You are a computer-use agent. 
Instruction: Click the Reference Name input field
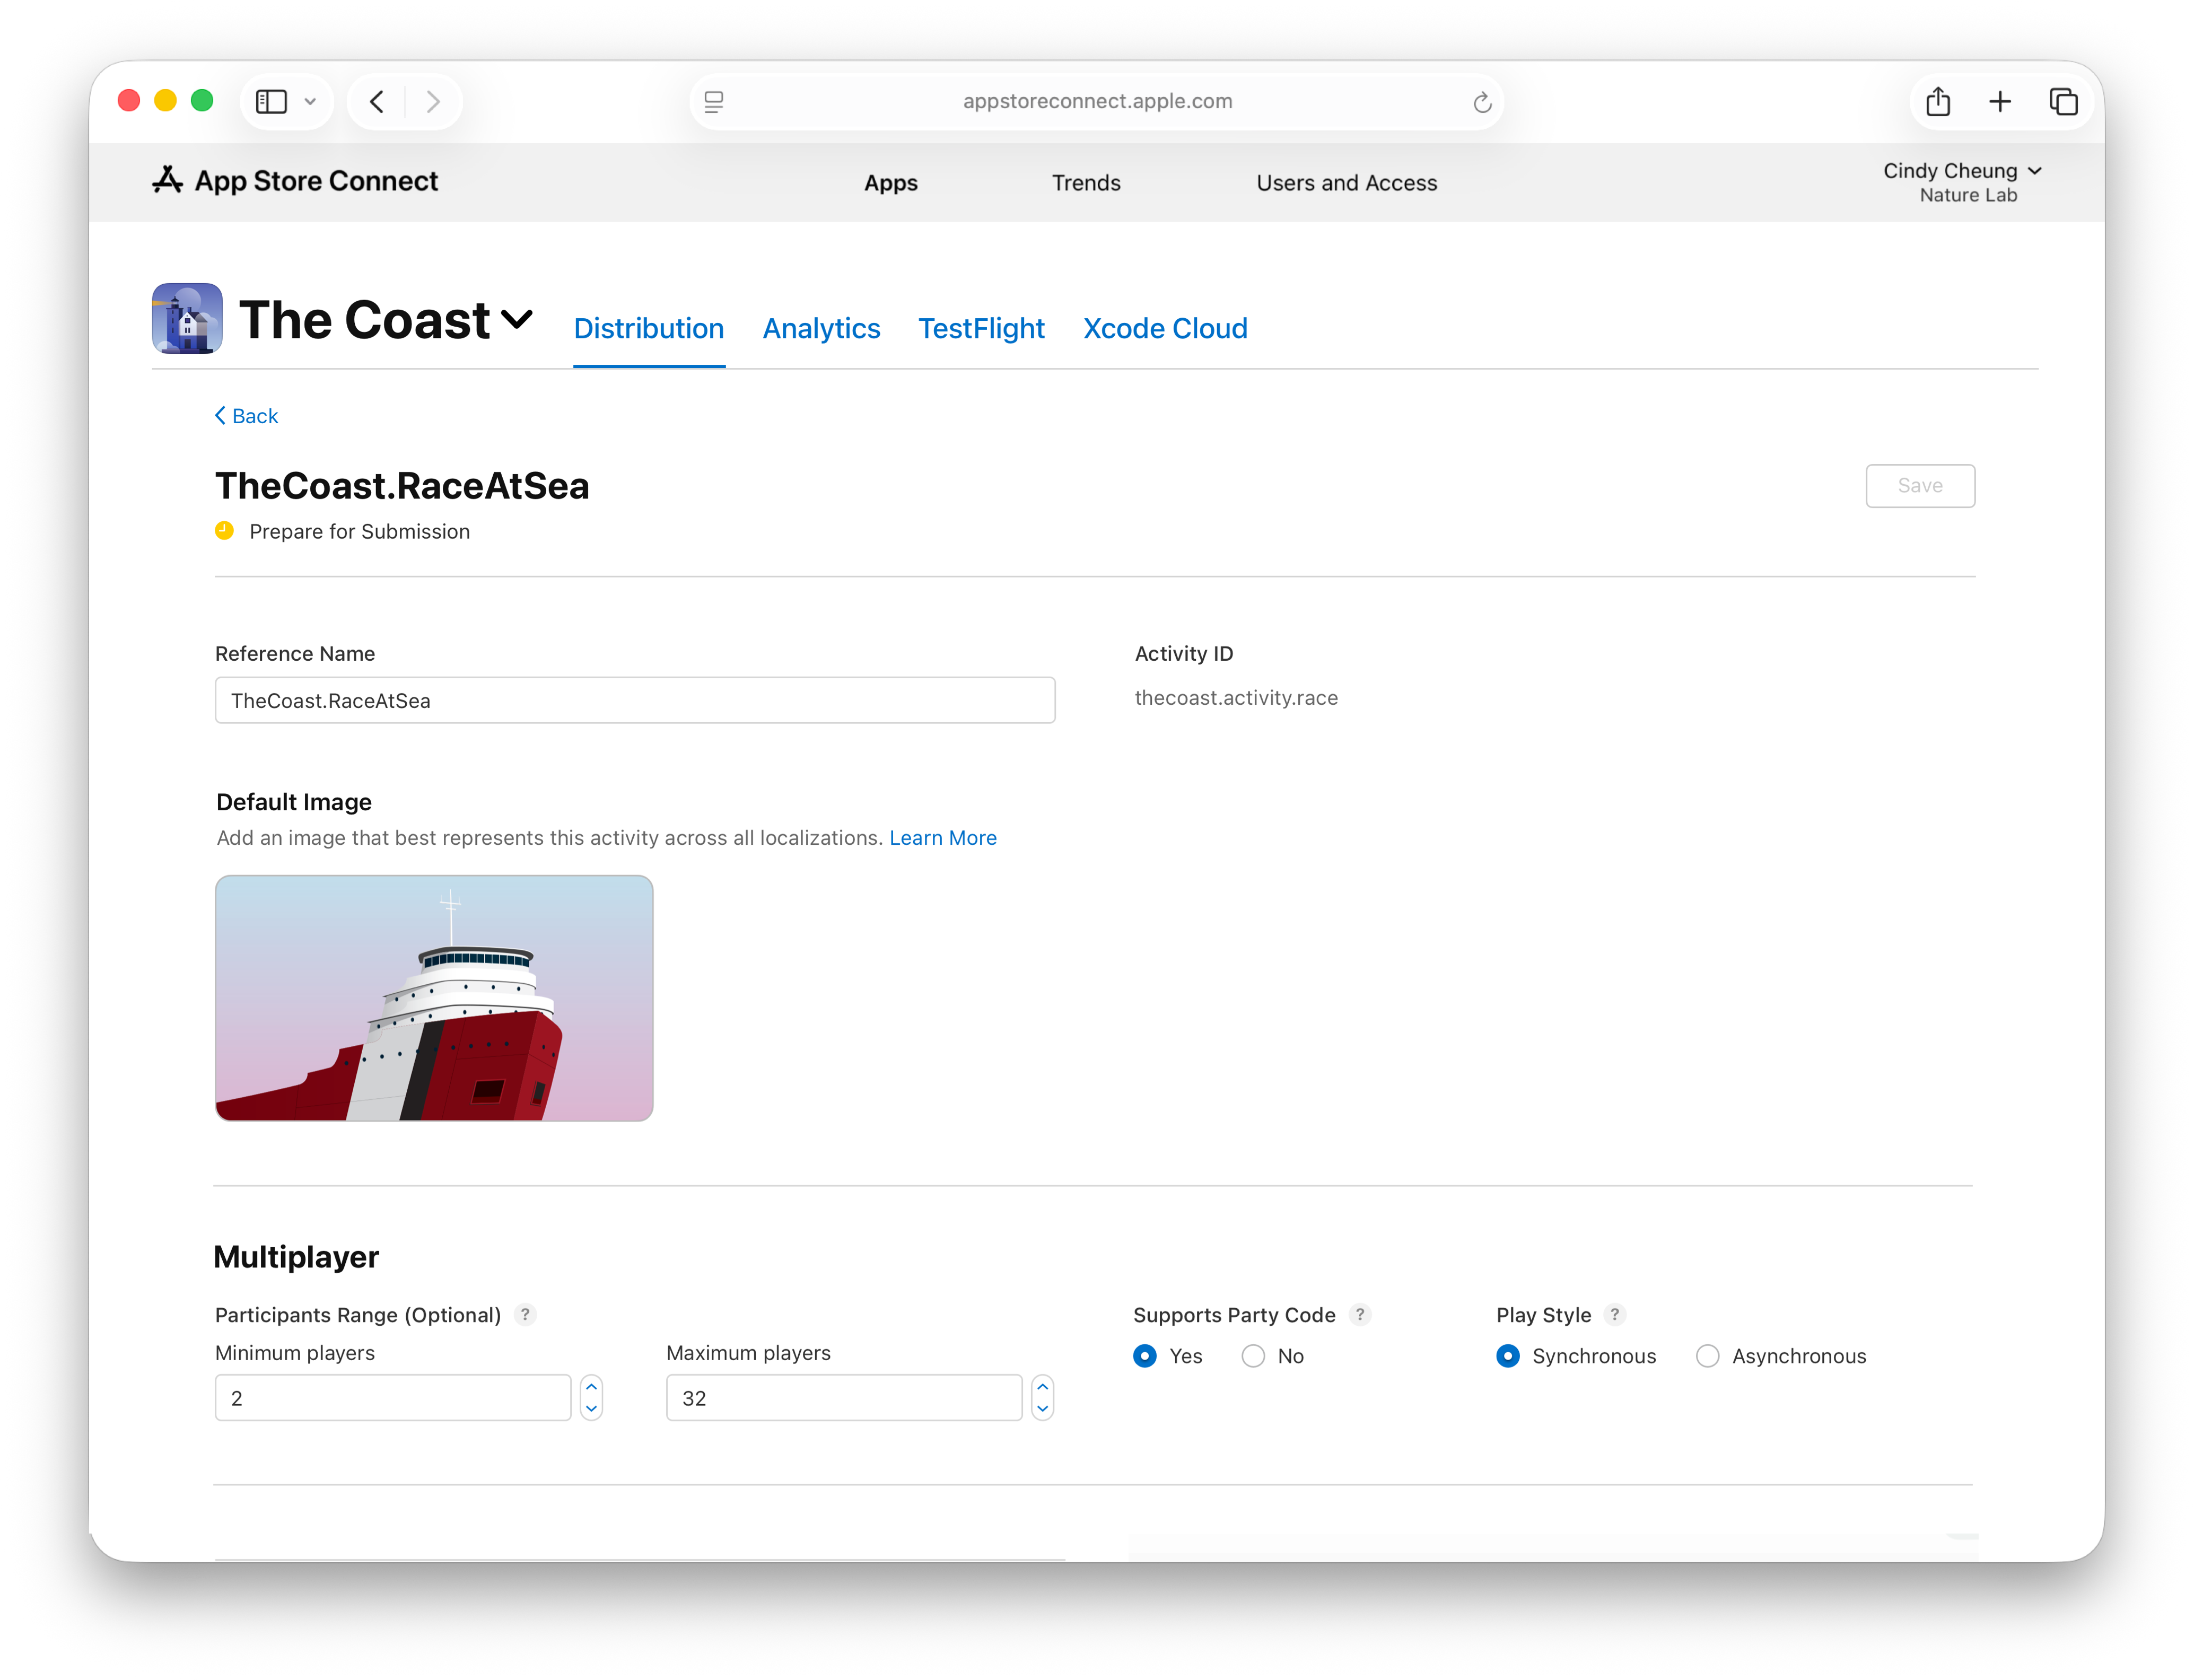(634, 700)
